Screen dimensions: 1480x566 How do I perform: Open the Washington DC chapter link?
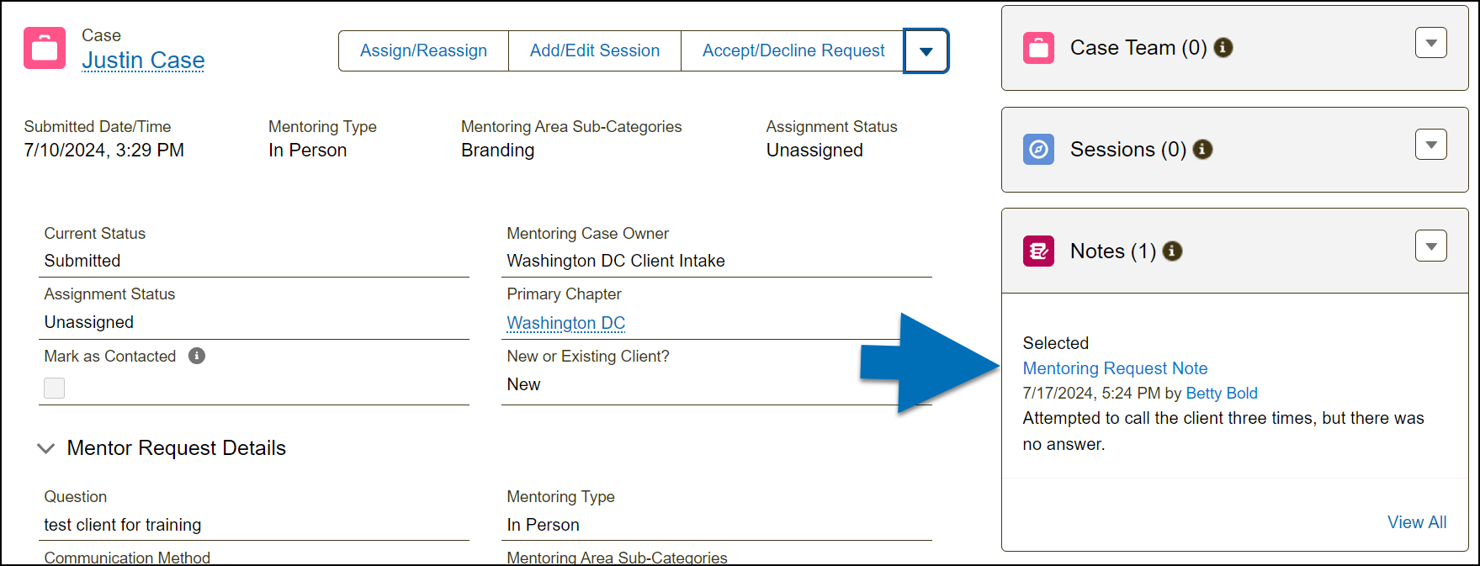coord(565,323)
